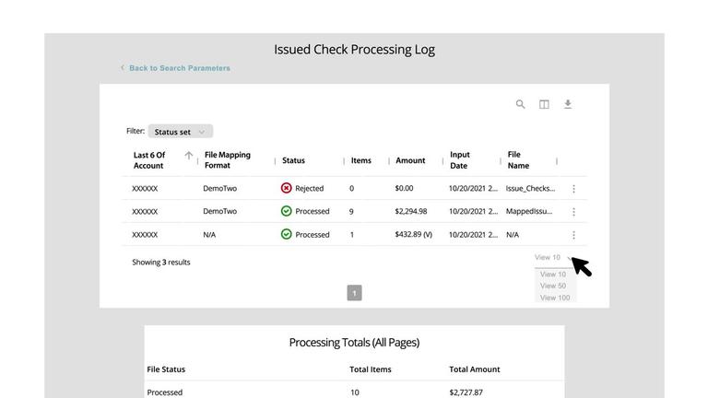Select the $432.89 (V) amount cell
Image resolution: width=708 pixels, height=398 pixels.
point(413,234)
